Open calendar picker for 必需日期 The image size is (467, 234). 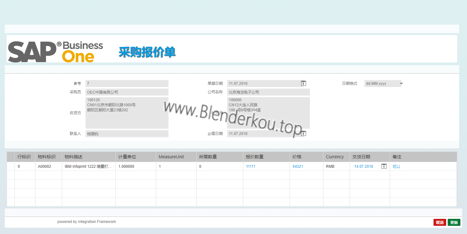click(303, 133)
